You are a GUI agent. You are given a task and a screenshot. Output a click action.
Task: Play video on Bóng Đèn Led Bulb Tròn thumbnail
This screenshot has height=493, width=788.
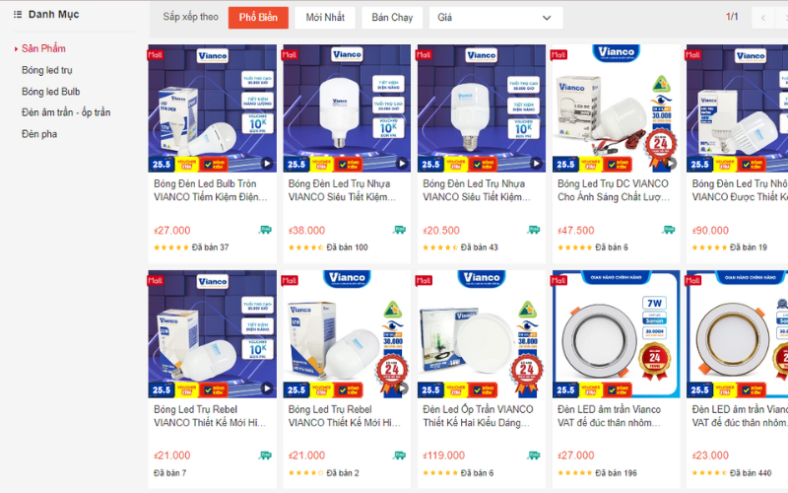pos(267,164)
